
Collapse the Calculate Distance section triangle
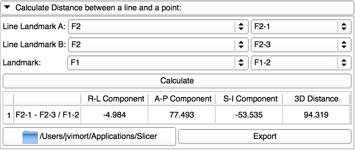[x=9, y=7]
